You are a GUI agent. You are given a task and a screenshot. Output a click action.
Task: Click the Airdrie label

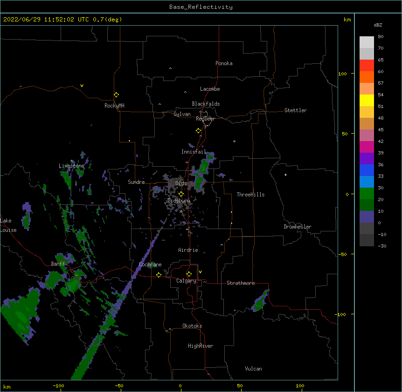click(x=188, y=250)
